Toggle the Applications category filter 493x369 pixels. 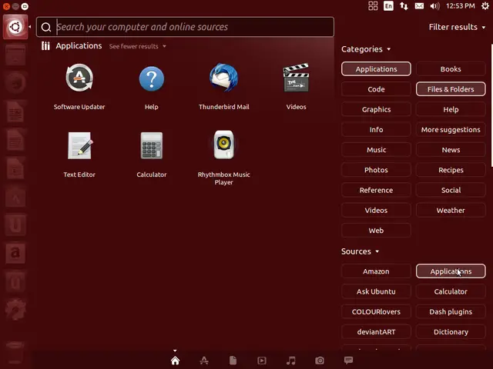(x=376, y=69)
